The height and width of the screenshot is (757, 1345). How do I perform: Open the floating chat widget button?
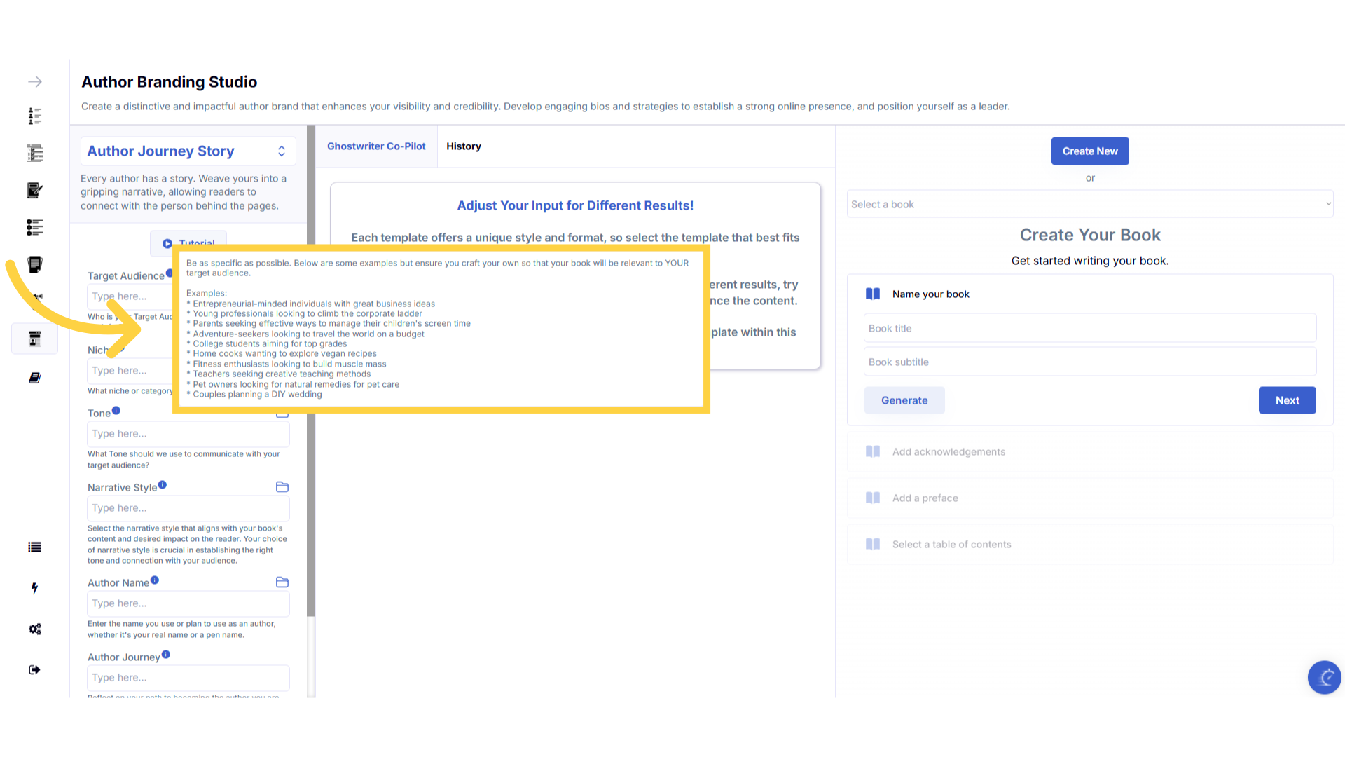(x=1324, y=677)
